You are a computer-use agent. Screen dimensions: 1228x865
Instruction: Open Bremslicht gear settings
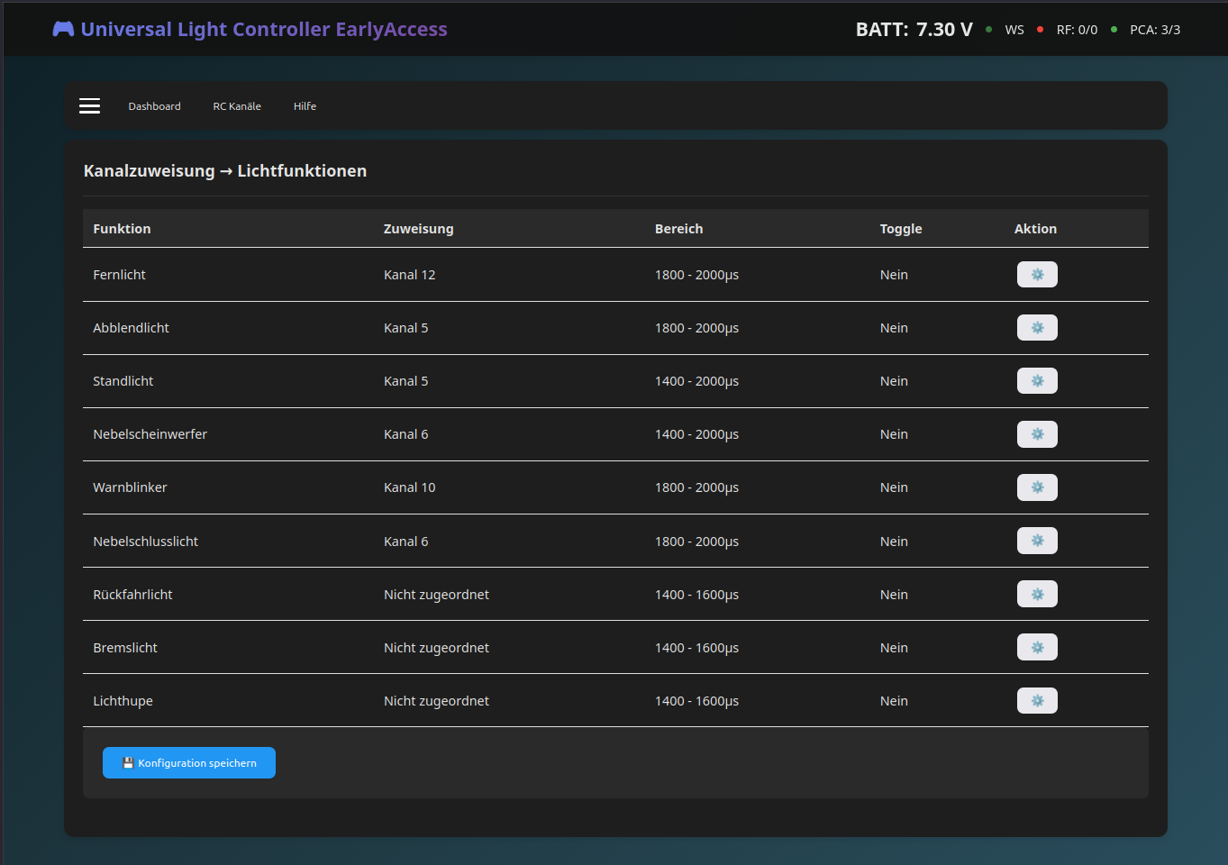pyautogui.click(x=1036, y=647)
